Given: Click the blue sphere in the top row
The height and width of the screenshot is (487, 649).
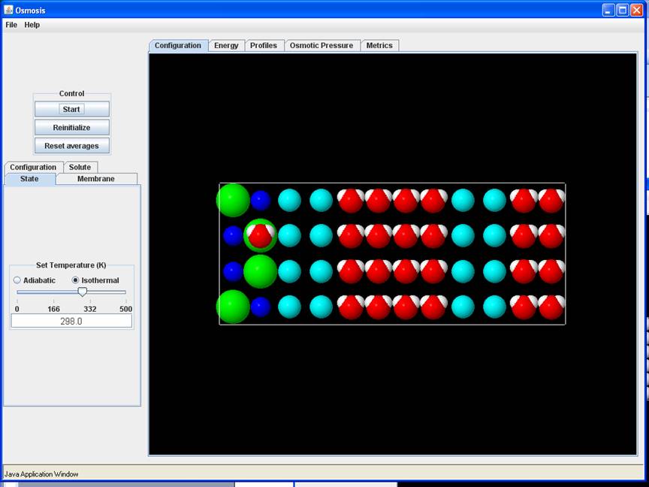Looking at the screenshot, I should point(261,200).
